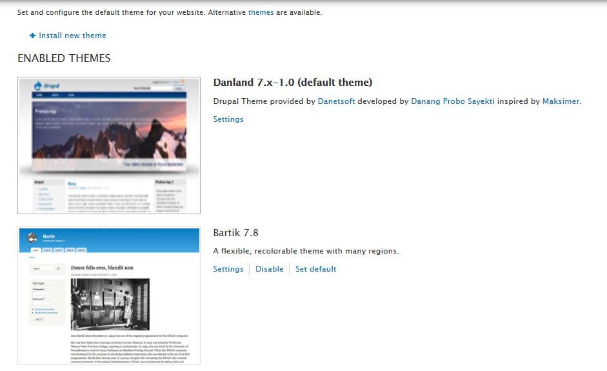Image resolution: width=607 pixels, height=371 pixels.
Task: Follow the alternative themes link
Action: [261, 12]
